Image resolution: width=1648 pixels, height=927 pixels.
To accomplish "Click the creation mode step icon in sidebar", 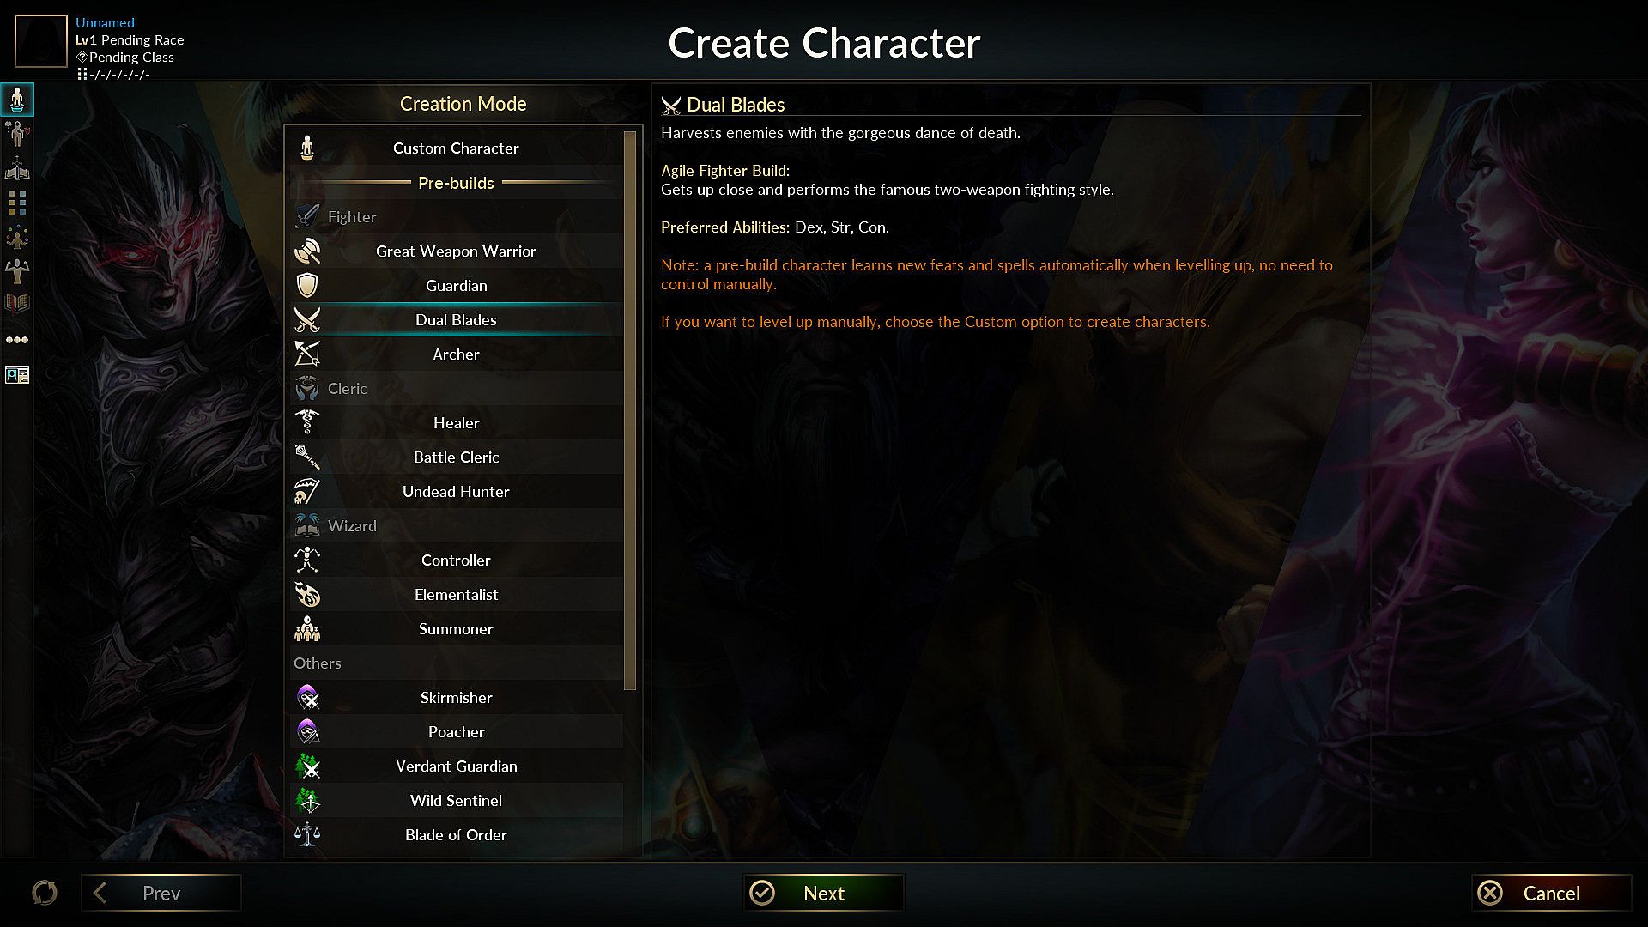I will point(17,100).
